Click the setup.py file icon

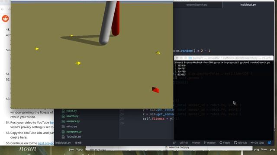pyautogui.click(x=63, y=126)
